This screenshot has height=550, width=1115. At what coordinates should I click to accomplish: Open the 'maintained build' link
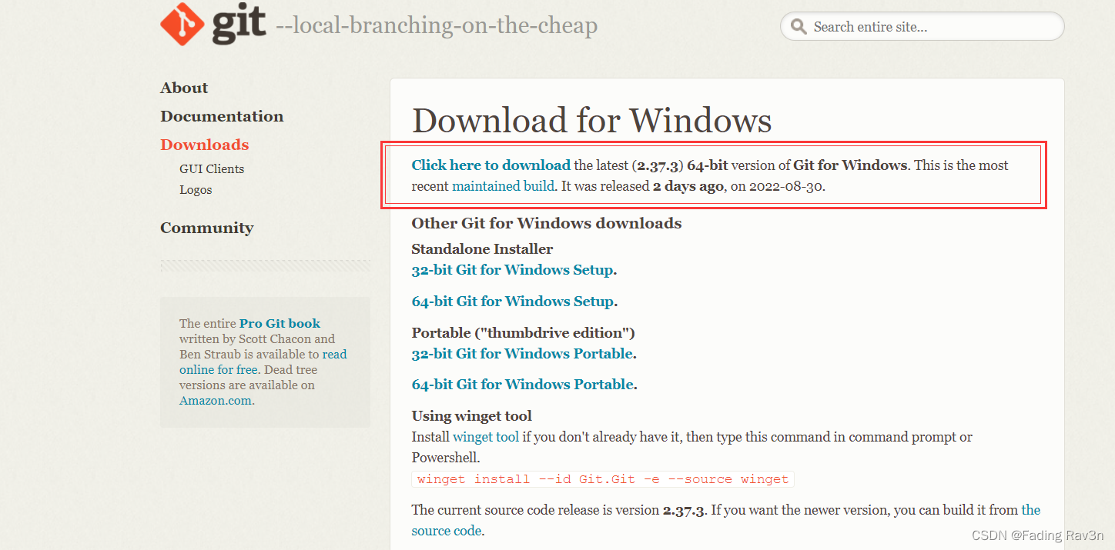[503, 186]
